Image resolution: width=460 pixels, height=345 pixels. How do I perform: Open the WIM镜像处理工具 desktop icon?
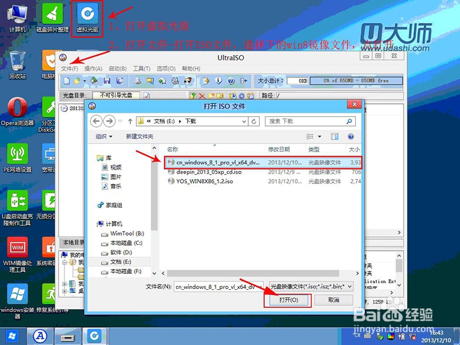(17, 255)
